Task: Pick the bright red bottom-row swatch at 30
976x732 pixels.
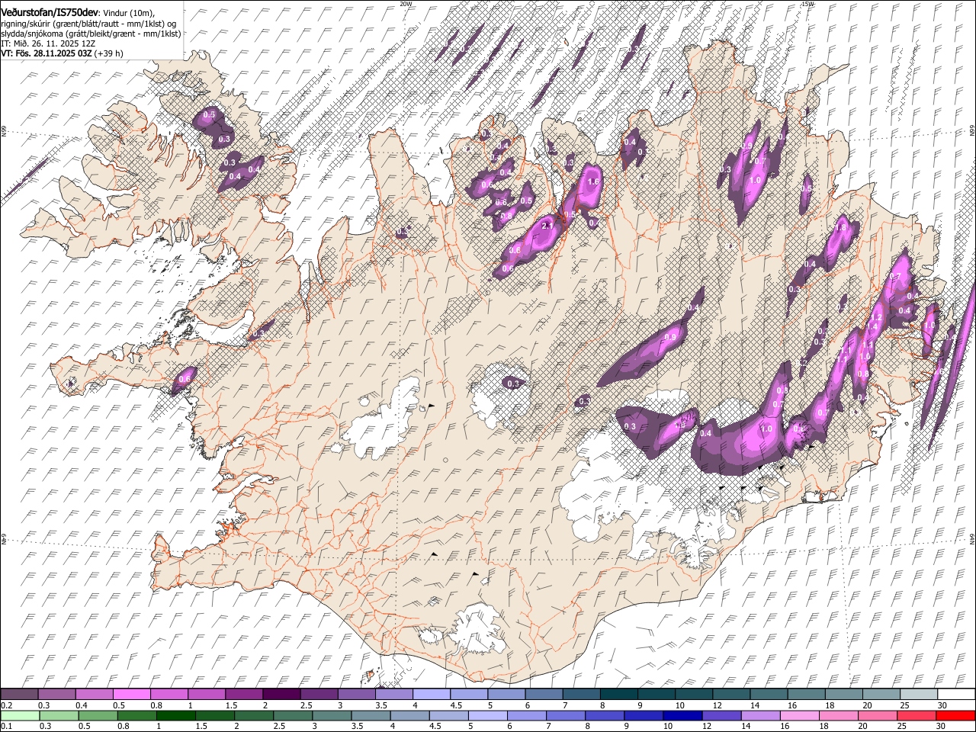Action: coord(955,716)
